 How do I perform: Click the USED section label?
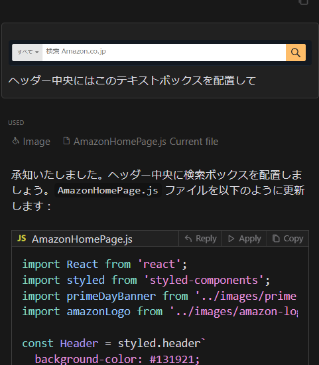(16, 123)
